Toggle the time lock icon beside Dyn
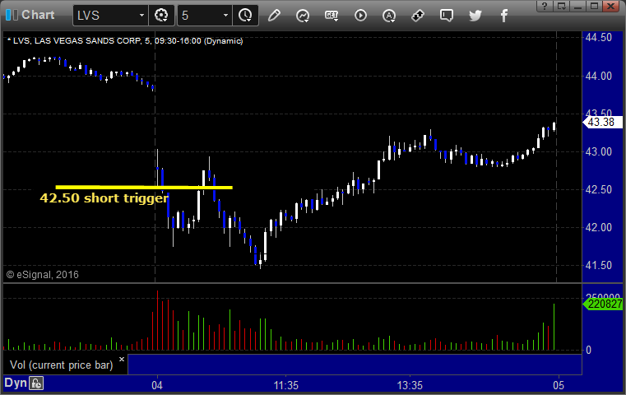The image size is (626, 395). click(37, 383)
